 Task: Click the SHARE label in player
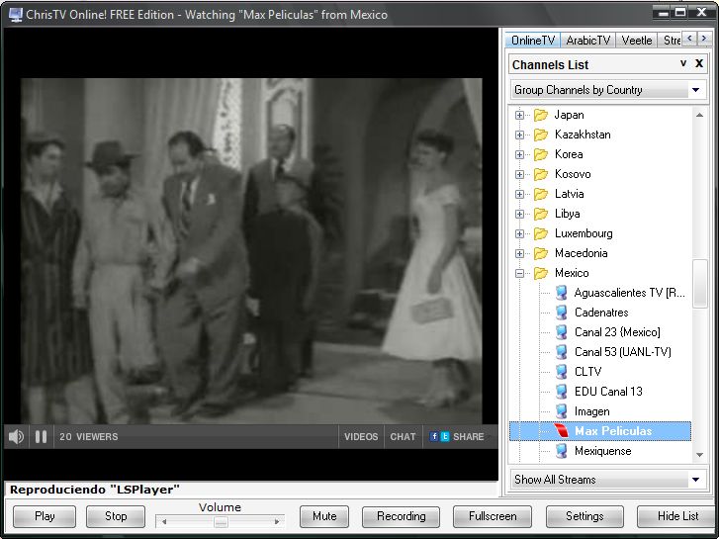point(468,437)
